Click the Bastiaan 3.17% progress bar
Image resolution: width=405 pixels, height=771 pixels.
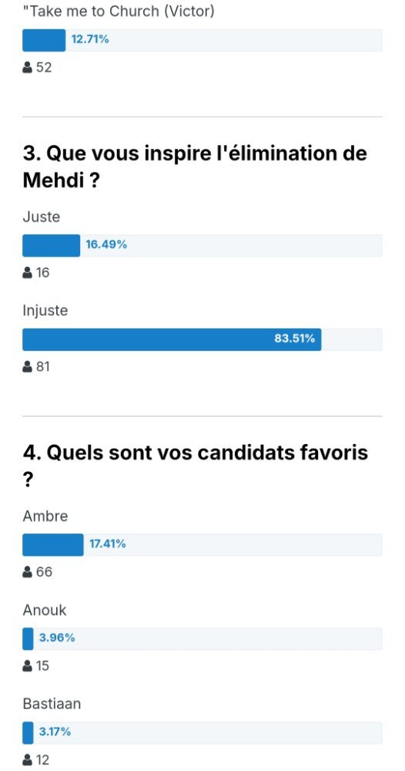(202, 732)
